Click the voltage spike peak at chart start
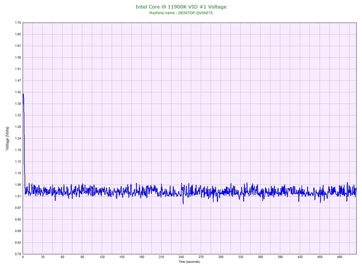The width and height of the screenshot is (362, 271). click(23, 94)
